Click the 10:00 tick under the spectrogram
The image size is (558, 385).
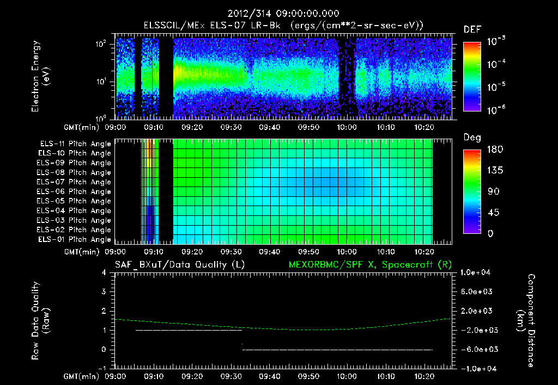[x=347, y=127]
